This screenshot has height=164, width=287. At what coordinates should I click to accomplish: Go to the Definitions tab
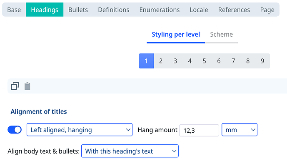click(x=114, y=10)
